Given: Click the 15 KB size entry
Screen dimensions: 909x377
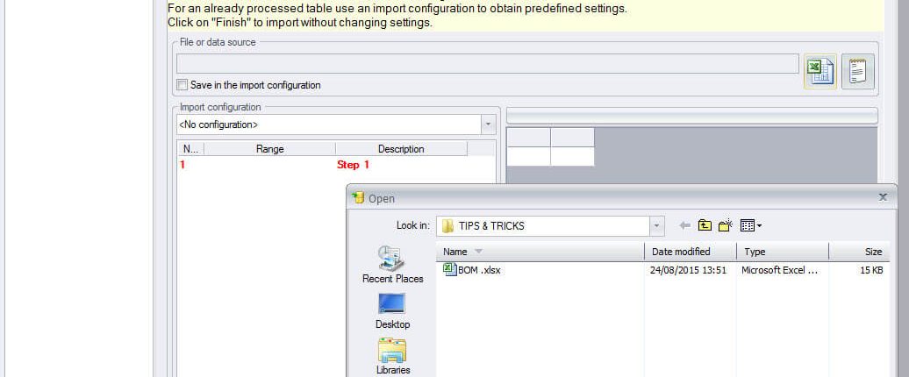Looking at the screenshot, I should [x=871, y=270].
